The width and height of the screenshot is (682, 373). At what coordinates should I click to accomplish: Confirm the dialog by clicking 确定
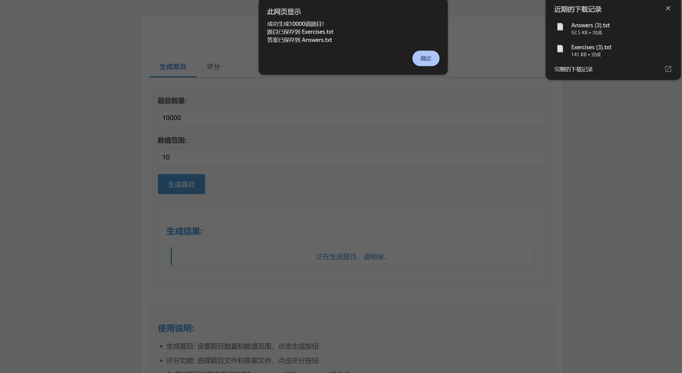pos(425,58)
